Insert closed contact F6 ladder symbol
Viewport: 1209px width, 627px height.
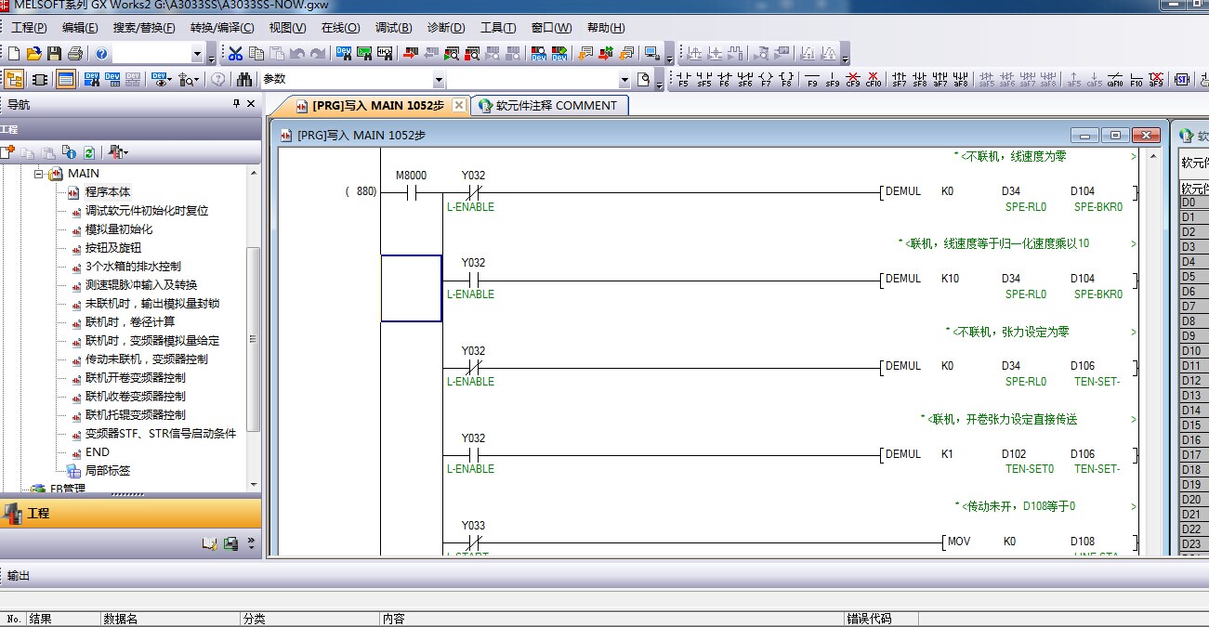[725, 80]
